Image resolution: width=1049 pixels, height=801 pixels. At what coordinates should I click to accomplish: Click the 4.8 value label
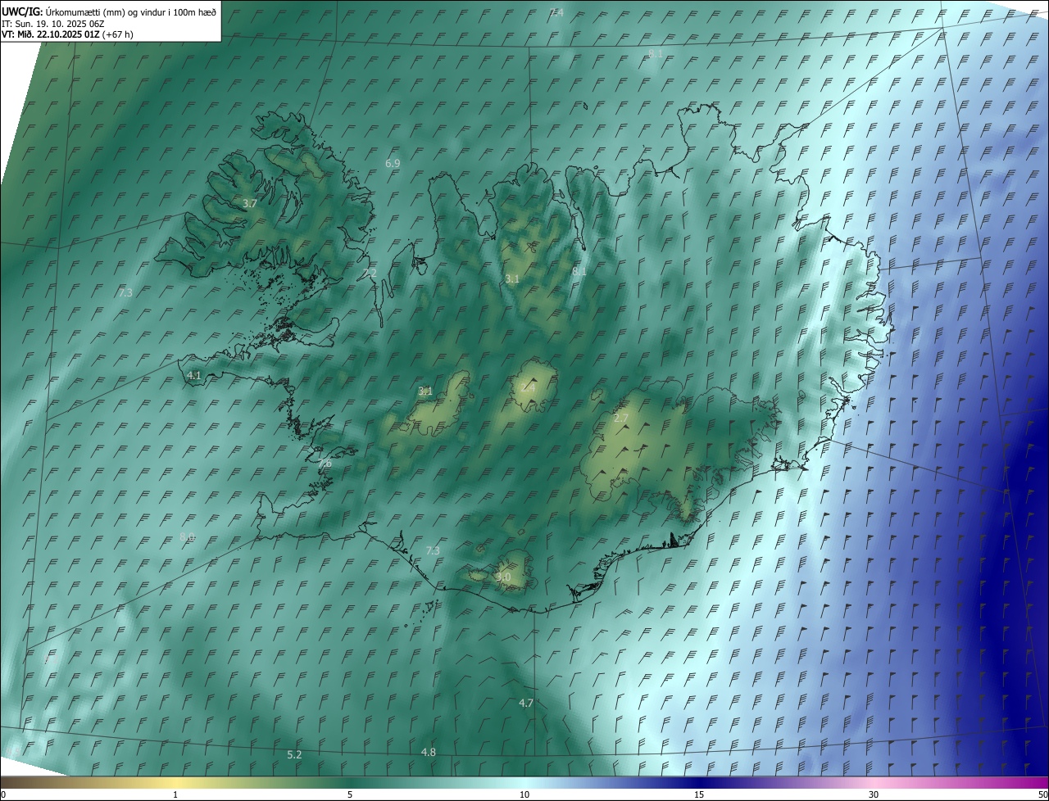pos(428,752)
